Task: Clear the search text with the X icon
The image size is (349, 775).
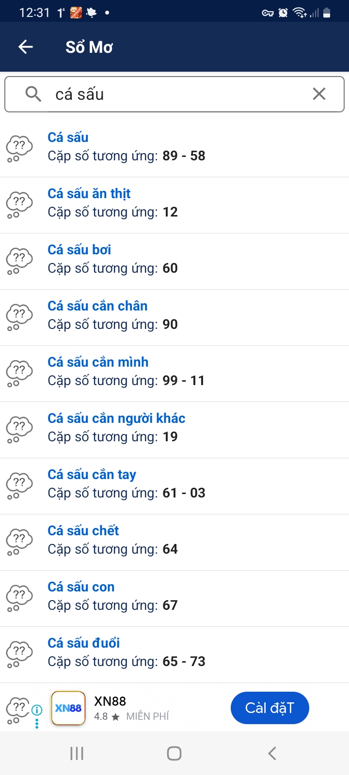Action: click(319, 94)
